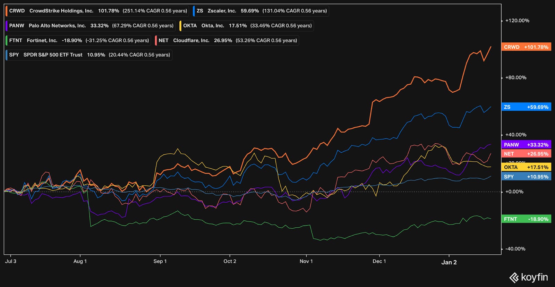Click the +80.00% axis label
Image resolution: width=555 pixels, height=287 pixels.
(516, 77)
